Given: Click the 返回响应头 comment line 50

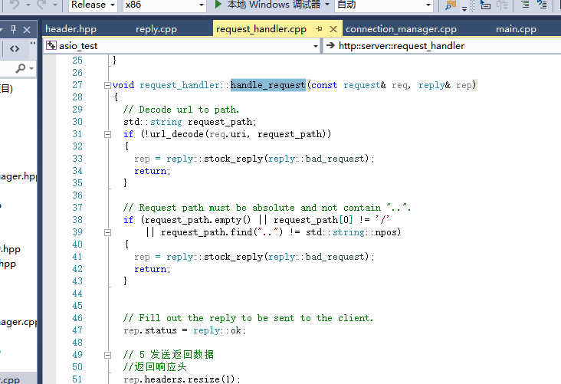Looking at the screenshot, I should point(155,367).
